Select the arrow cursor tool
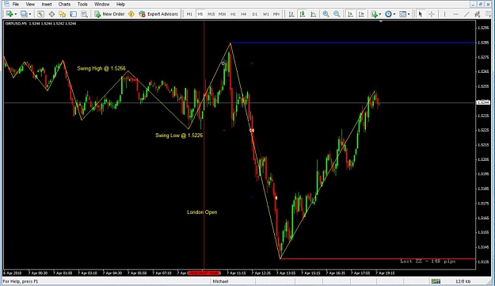The image size is (495, 286). tap(421, 14)
